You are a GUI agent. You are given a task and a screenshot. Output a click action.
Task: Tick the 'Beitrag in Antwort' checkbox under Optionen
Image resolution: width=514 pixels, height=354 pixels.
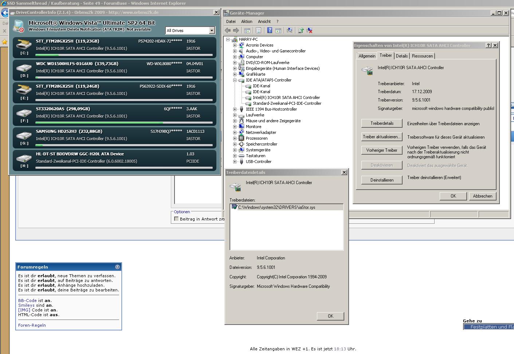pos(176,219)
